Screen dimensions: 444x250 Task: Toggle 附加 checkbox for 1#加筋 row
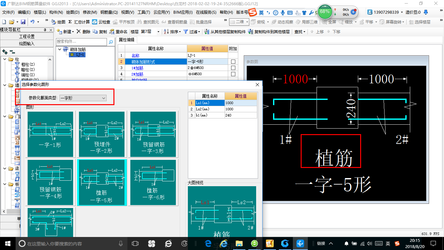coord(233,68)
